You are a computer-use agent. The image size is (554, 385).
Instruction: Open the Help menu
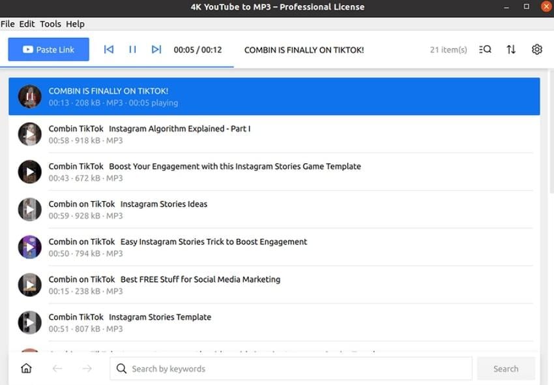(75, 24)
